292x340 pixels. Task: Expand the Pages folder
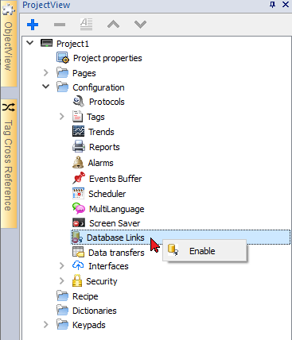[x=46, y=72]
